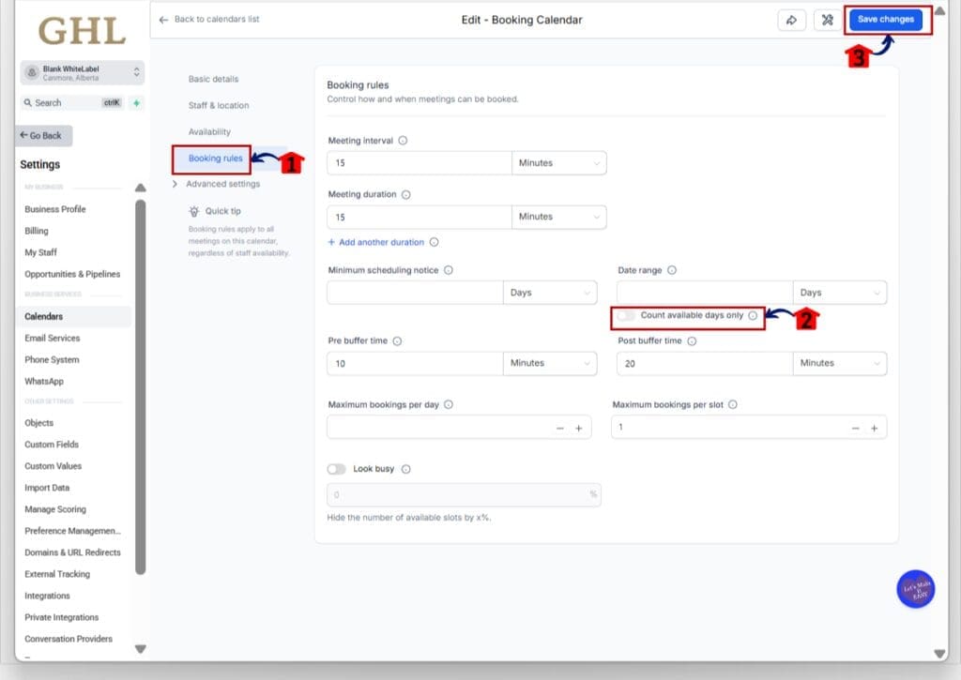This screenshot has width=961, height=680.
Task: Click the Post buffer time value field
Action: tap(705, 363)
